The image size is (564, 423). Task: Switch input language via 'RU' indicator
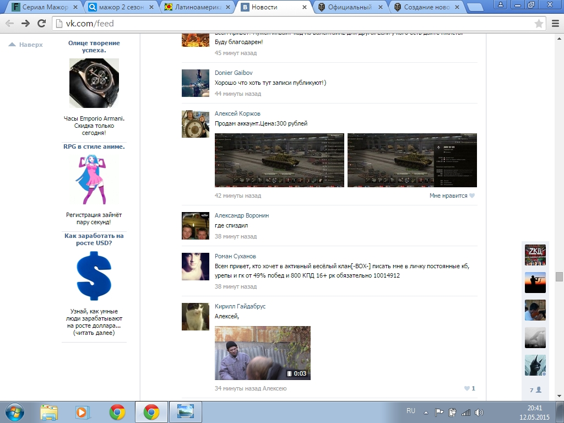pyautogui.click(x=411, y=411)
